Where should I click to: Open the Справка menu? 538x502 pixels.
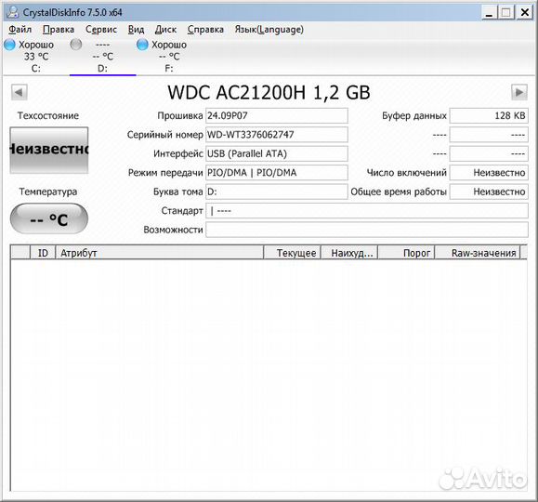(205, 30)
